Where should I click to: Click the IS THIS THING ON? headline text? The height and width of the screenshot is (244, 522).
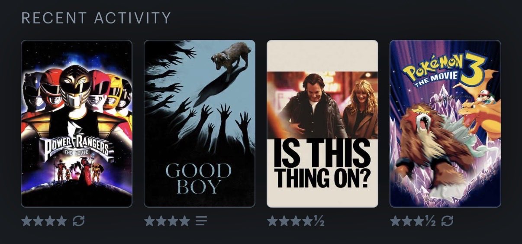coord(323,164)
